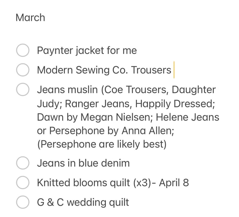Click the April 8 date text
Viewport: 239px width, 217px height.
tap(174, 183)
